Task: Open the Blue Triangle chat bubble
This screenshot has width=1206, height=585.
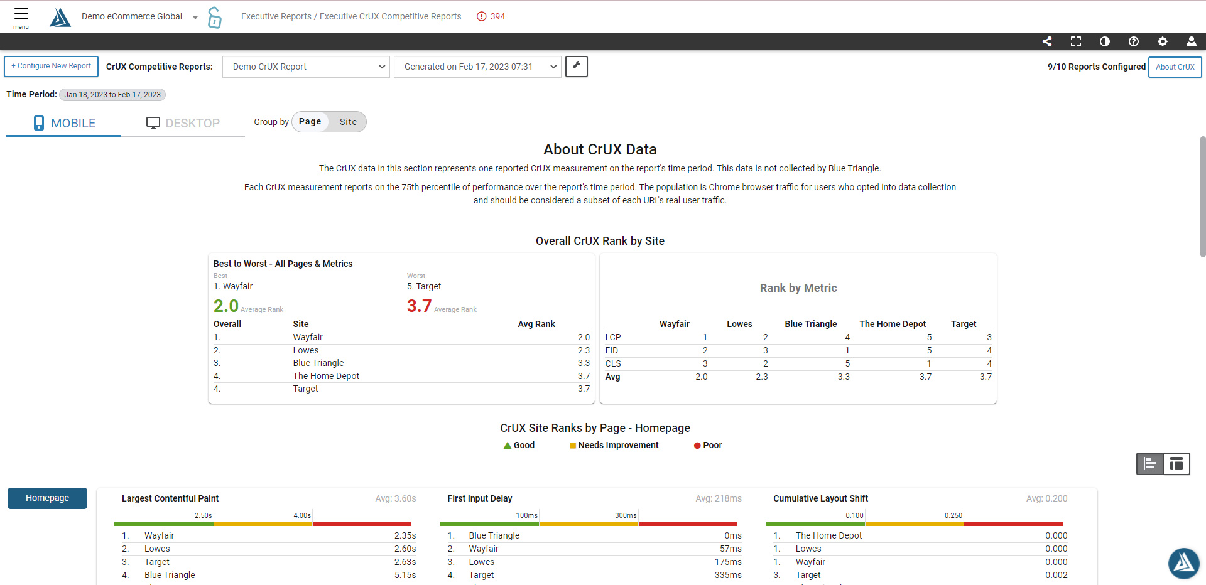Action: click(x=1184, y=563)
